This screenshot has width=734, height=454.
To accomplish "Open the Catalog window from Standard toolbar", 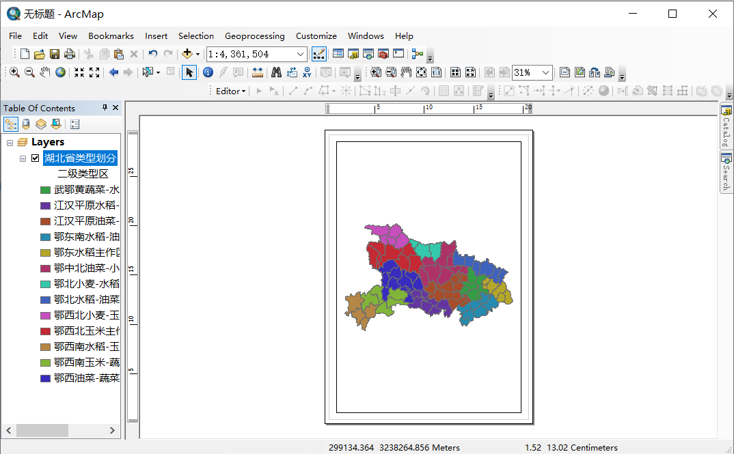I will (353, 54).
